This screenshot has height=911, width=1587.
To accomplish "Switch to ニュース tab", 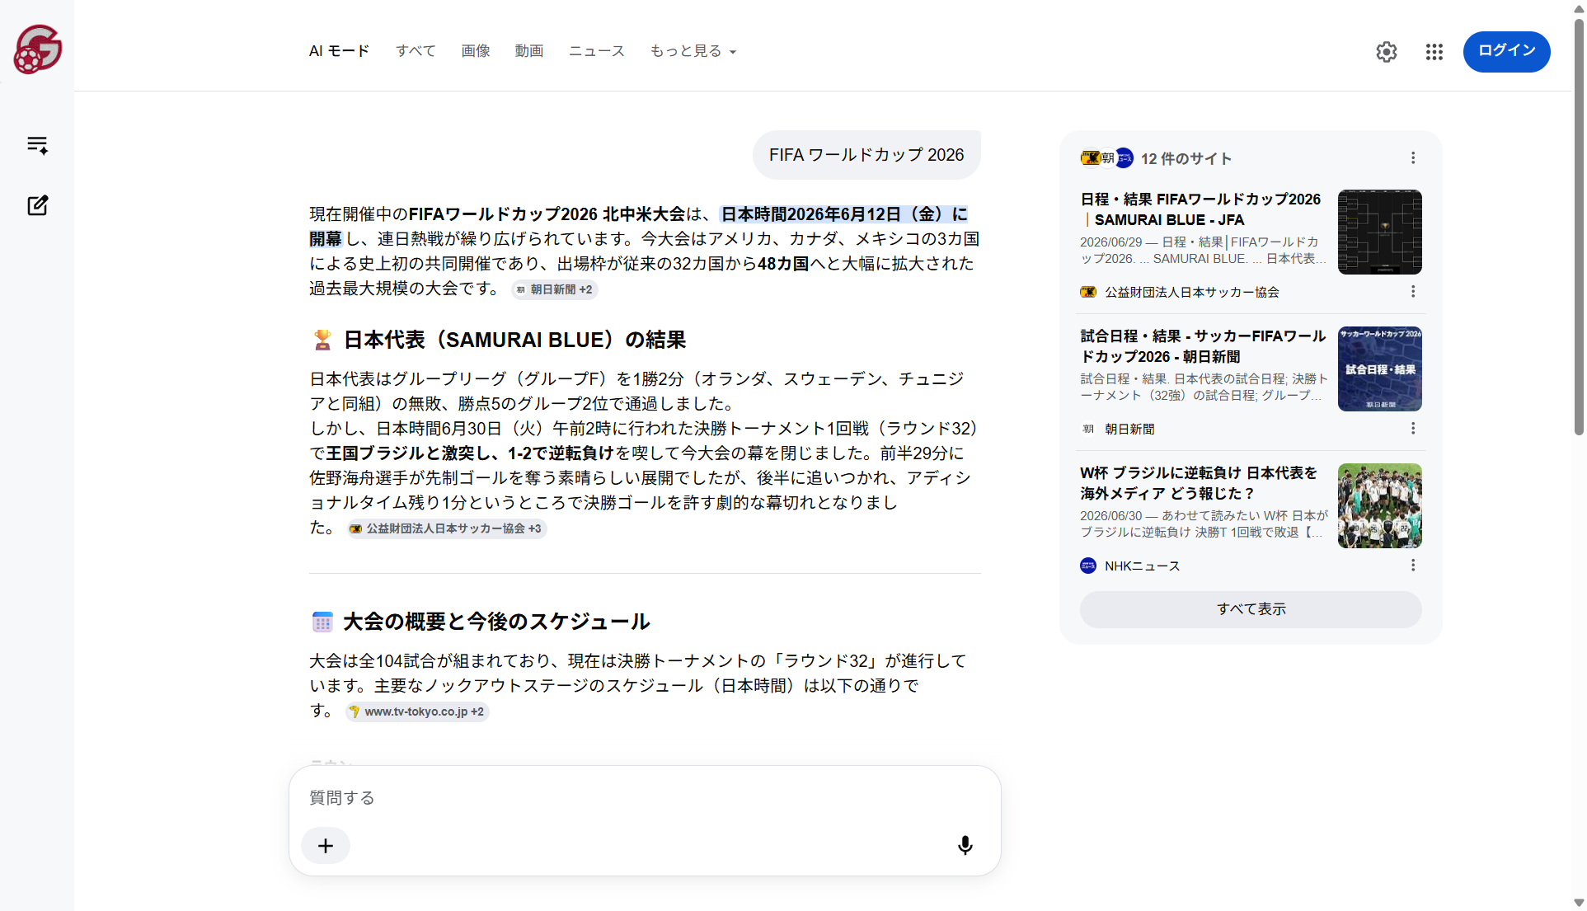I will 597,51.
